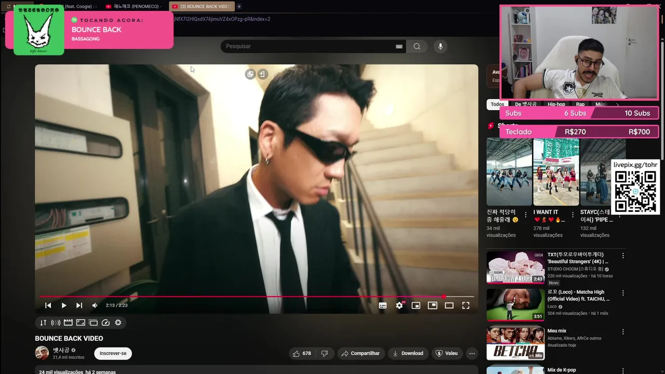Open the channel avatar
665x374 pixels.
point(42,353)
